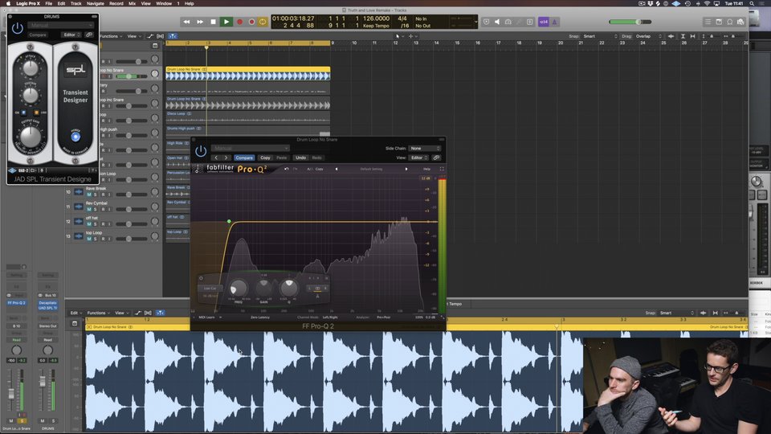The image size is (771, 434).
Task: Open View Editor dropdown in Transient Designer window
Action: click(x=71, y=35)
